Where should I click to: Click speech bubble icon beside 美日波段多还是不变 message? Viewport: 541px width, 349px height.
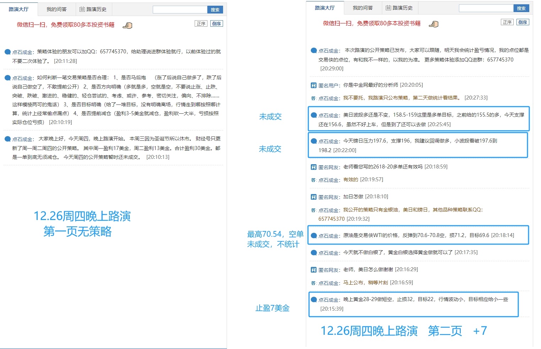point(314,115)
